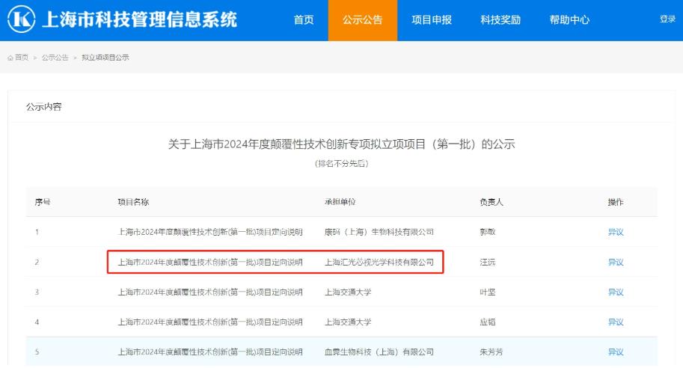
Task: Click the 操作 column header
Action: (616, 202)
